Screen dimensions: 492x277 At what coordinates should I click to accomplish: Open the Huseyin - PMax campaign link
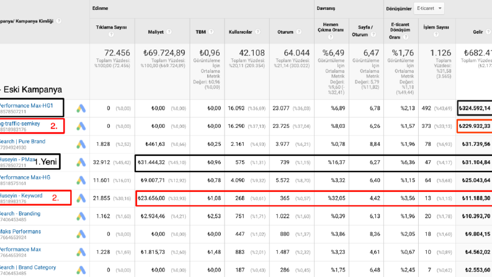(17, 159)
